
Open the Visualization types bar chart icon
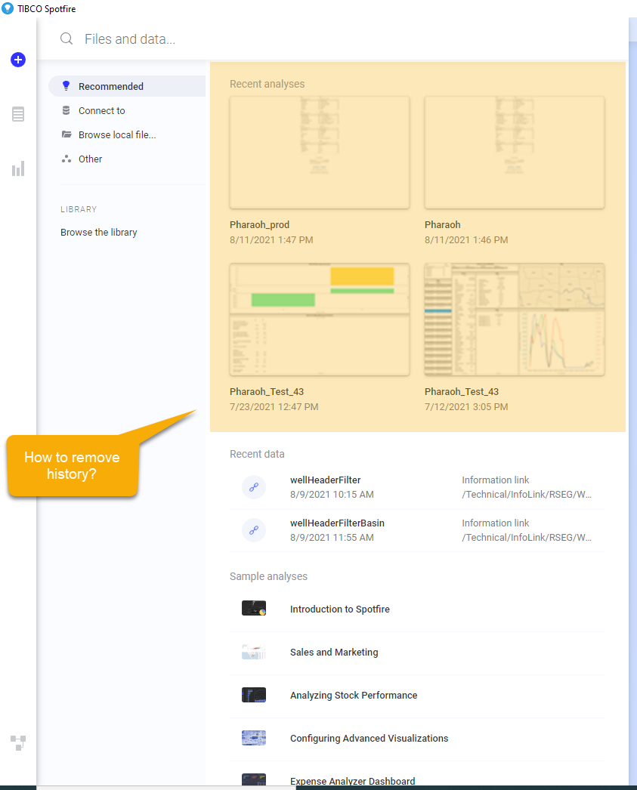(18, 168)
